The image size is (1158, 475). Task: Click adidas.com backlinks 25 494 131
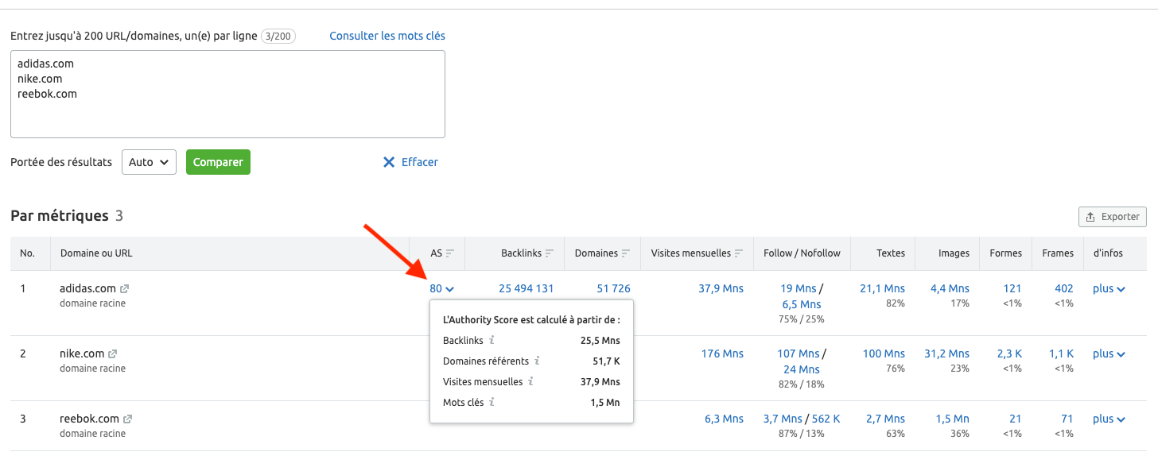pyautogui.click(x=527, y=288)
